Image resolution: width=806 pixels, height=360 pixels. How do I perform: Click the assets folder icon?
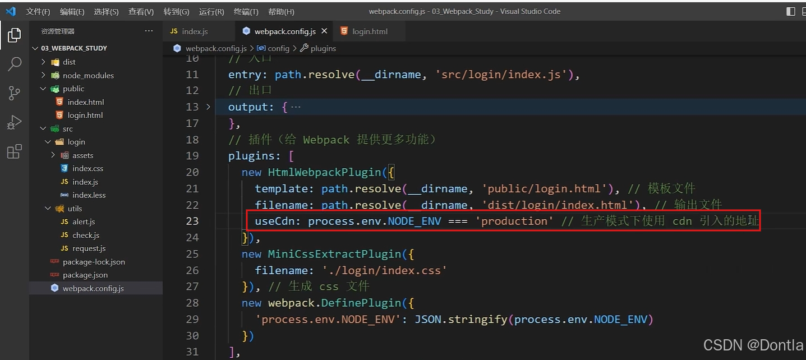65,155
